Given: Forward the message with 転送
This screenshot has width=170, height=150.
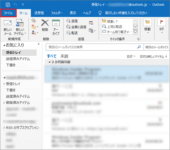Looking at the screenshot, I should click(72, 33).
